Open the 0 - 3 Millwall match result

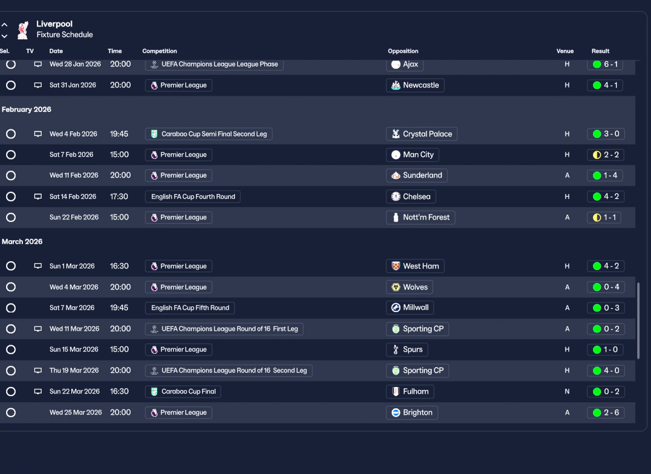[606, 308]
